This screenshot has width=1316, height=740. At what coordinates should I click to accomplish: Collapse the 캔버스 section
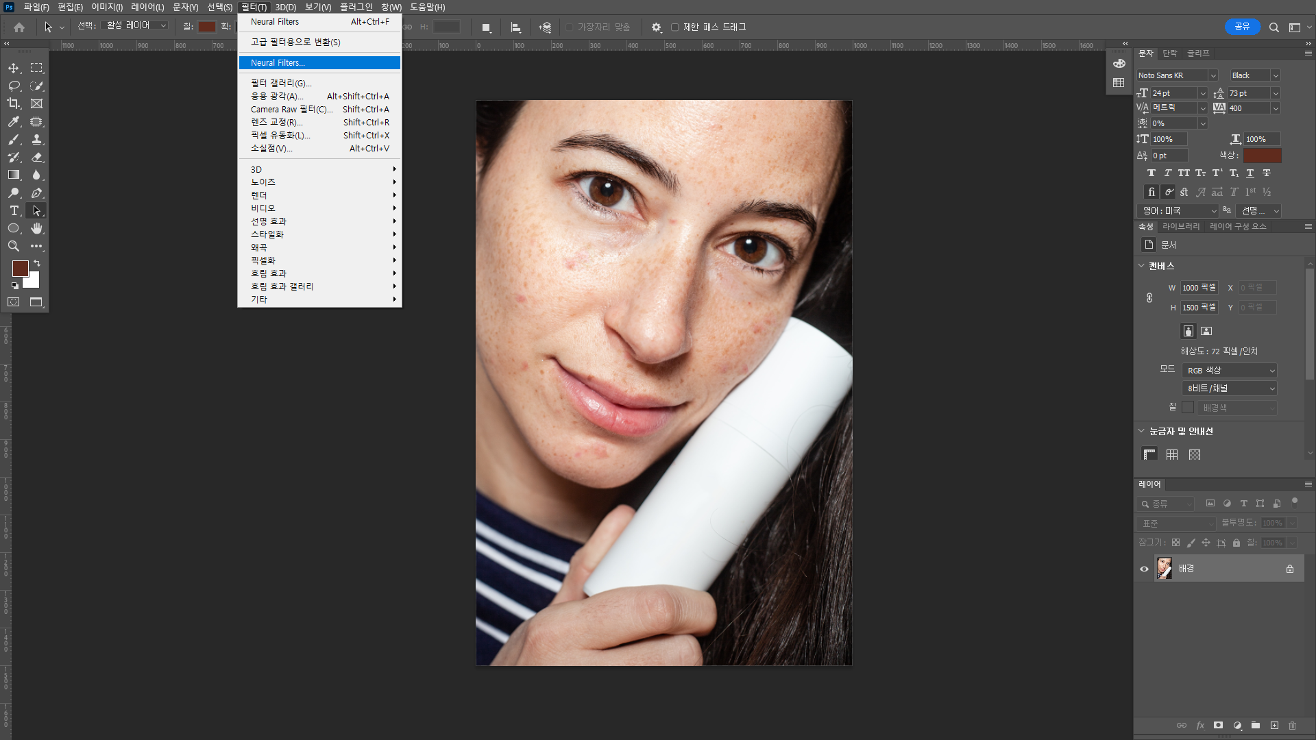tap(1141, 266)
